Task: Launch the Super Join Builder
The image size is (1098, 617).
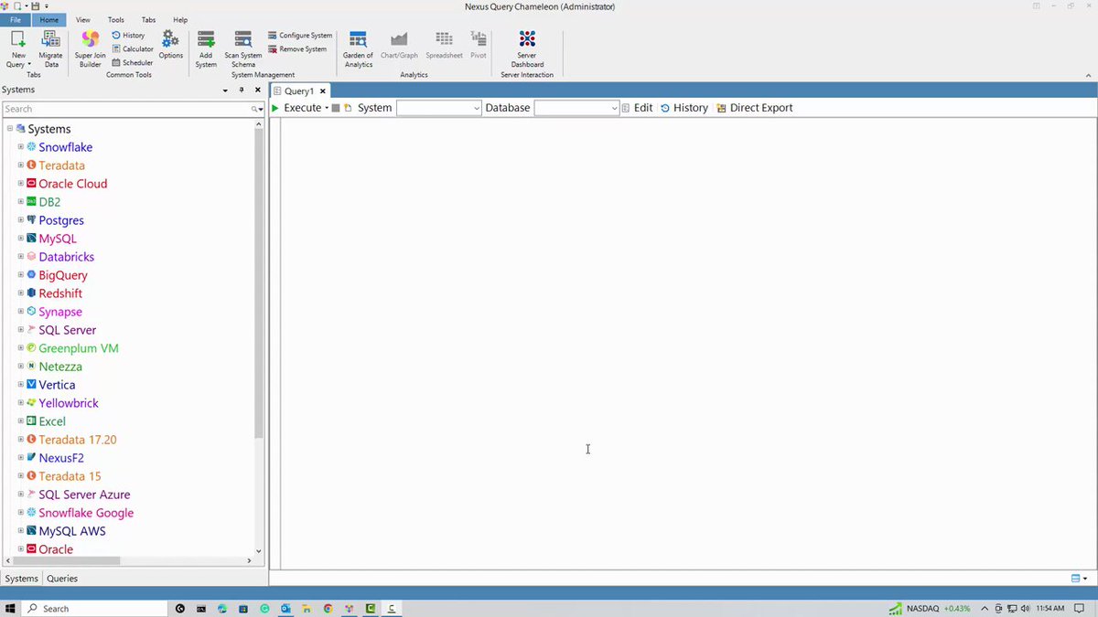Action: [91, 49]
